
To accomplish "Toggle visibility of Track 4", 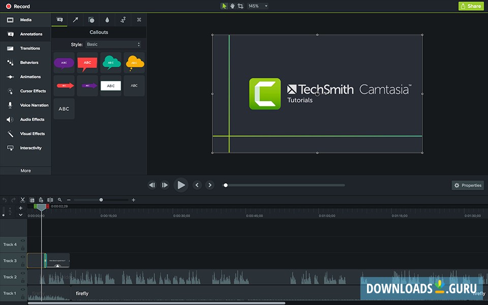I will click(x=23, y=240).
